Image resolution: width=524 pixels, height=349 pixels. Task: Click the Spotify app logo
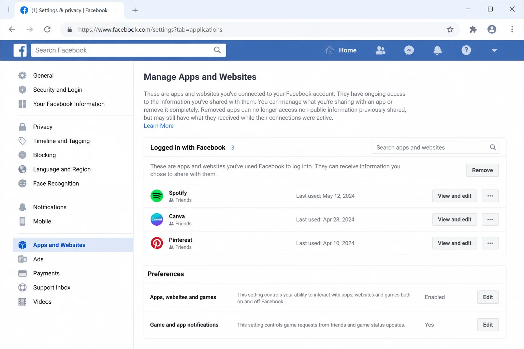pos(157,196)
